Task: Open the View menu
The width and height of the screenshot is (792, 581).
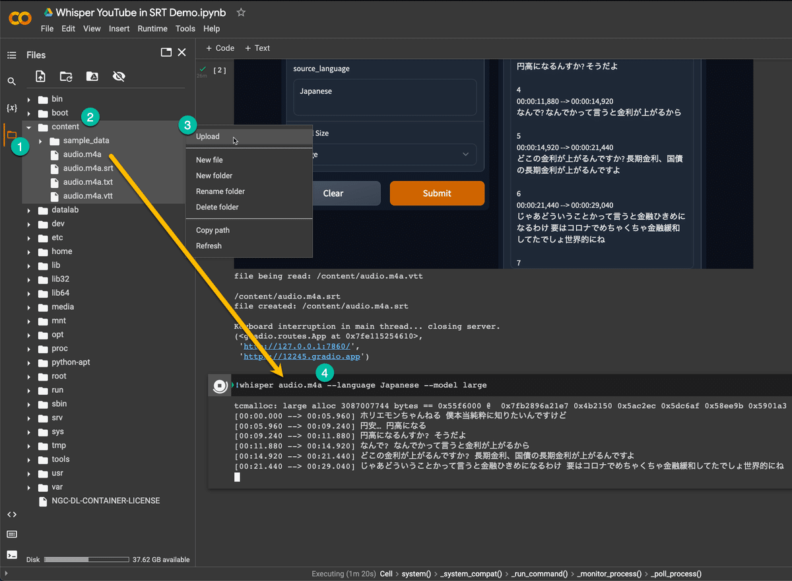Action: click(92, 29)
